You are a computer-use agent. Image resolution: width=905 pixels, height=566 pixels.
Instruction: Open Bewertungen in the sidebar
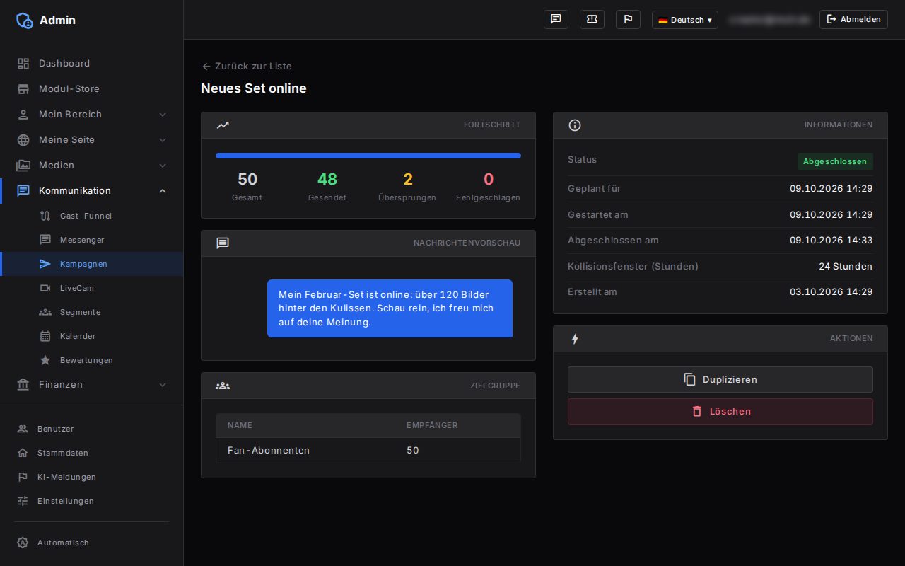click(92, 360)
